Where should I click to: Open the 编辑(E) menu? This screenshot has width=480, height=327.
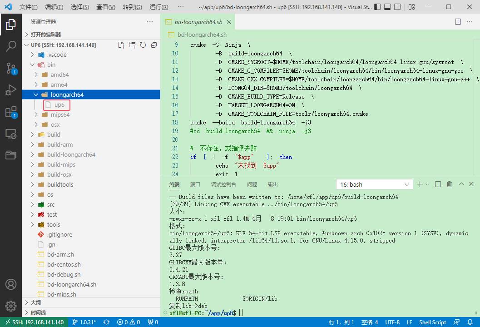(x=54, y=7)
